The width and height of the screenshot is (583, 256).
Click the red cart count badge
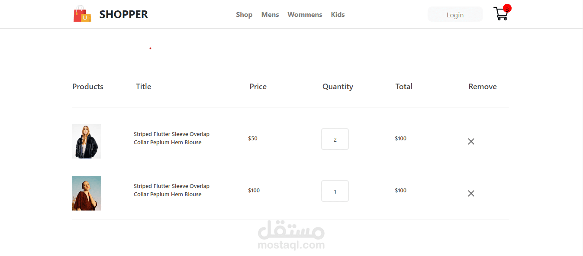click(x=507, y=8)
